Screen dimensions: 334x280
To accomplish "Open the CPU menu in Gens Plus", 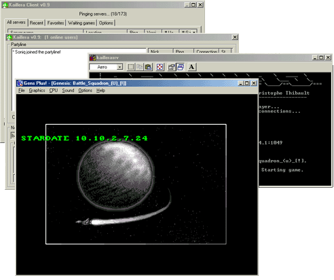I will pos(54,91).
